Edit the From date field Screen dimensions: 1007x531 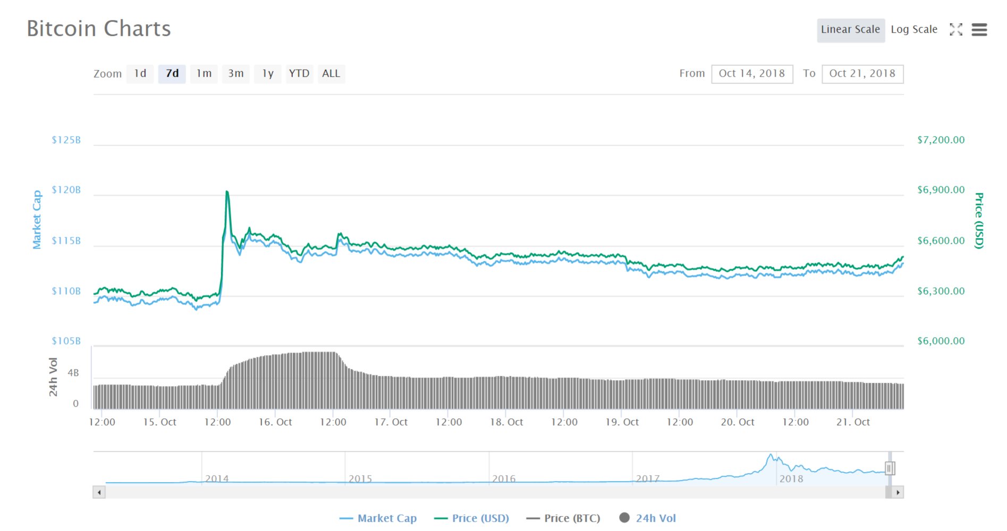click(x=752, y=74)
